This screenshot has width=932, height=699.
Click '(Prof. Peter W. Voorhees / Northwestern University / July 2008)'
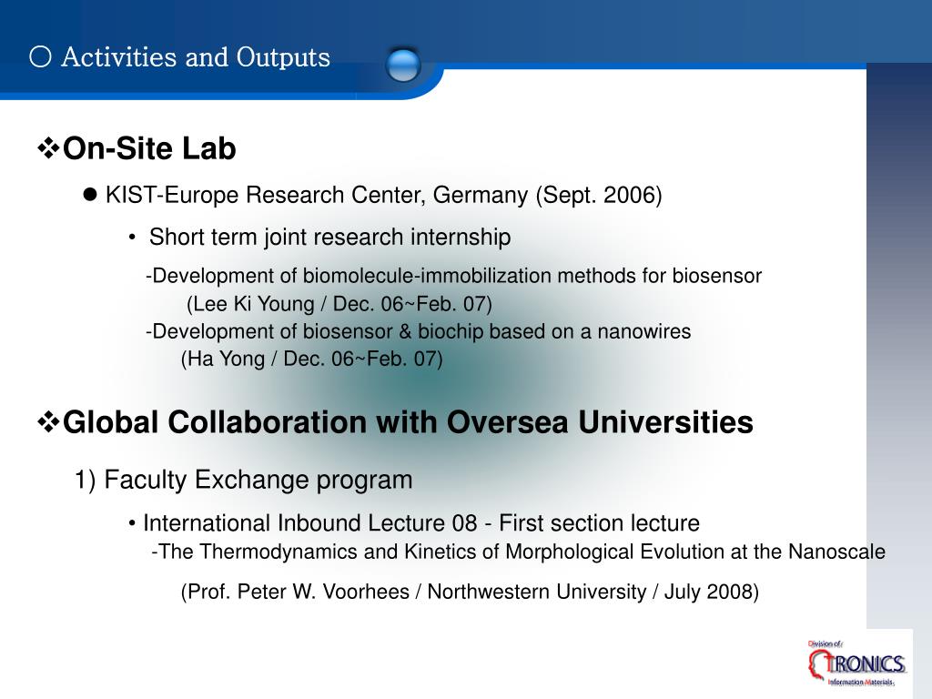pyautogui.click(x=470, y=592)
